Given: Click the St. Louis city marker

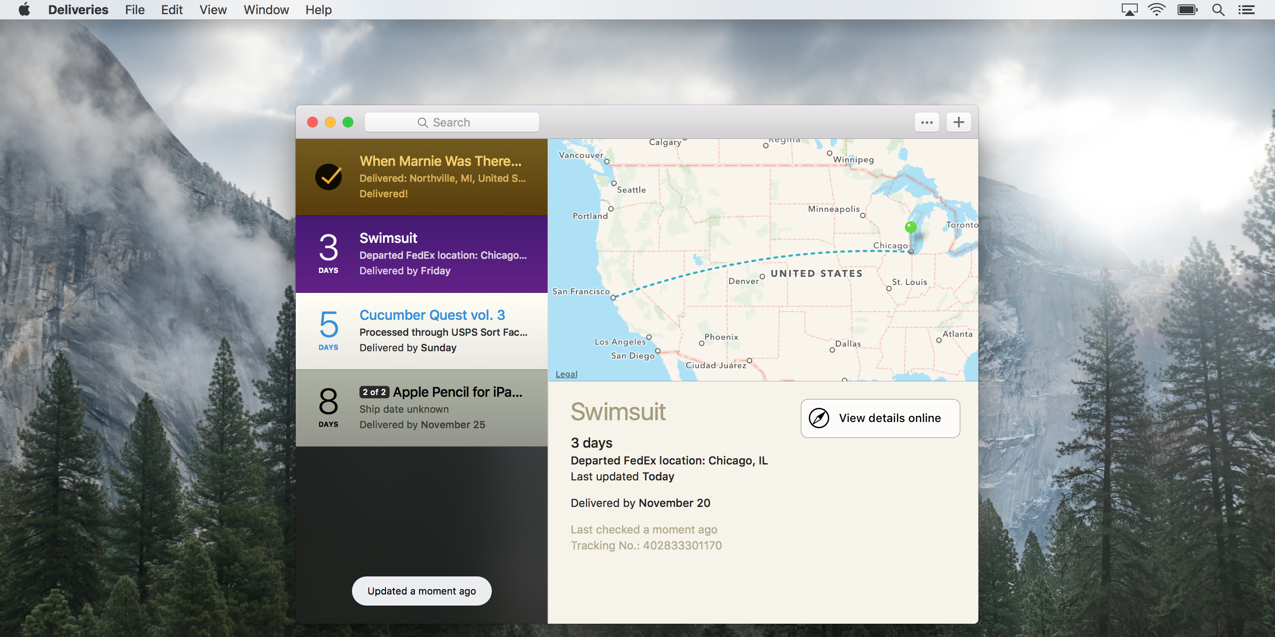Looking at the screenshot, I should pyautogui.click(x=889, y=288).
